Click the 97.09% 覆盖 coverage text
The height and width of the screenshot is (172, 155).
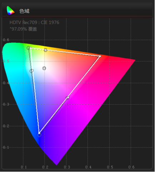[x=24, y=29]
